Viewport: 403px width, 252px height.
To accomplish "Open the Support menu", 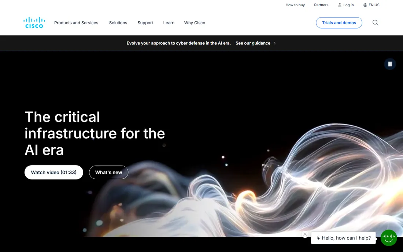I will pyautogui.click(x=145, y=23).
